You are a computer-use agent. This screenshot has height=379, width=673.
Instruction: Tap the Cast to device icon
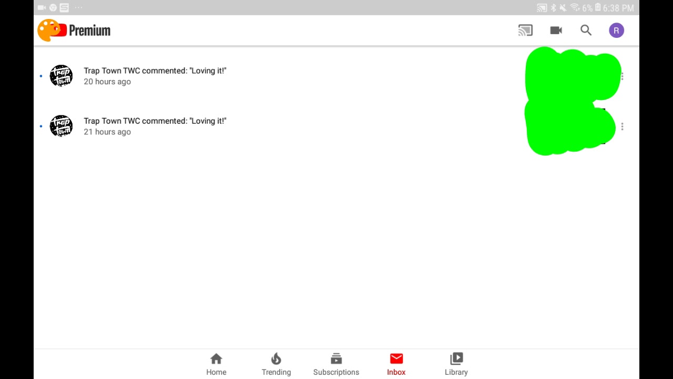pyautogui.click(x=525, y=31)
